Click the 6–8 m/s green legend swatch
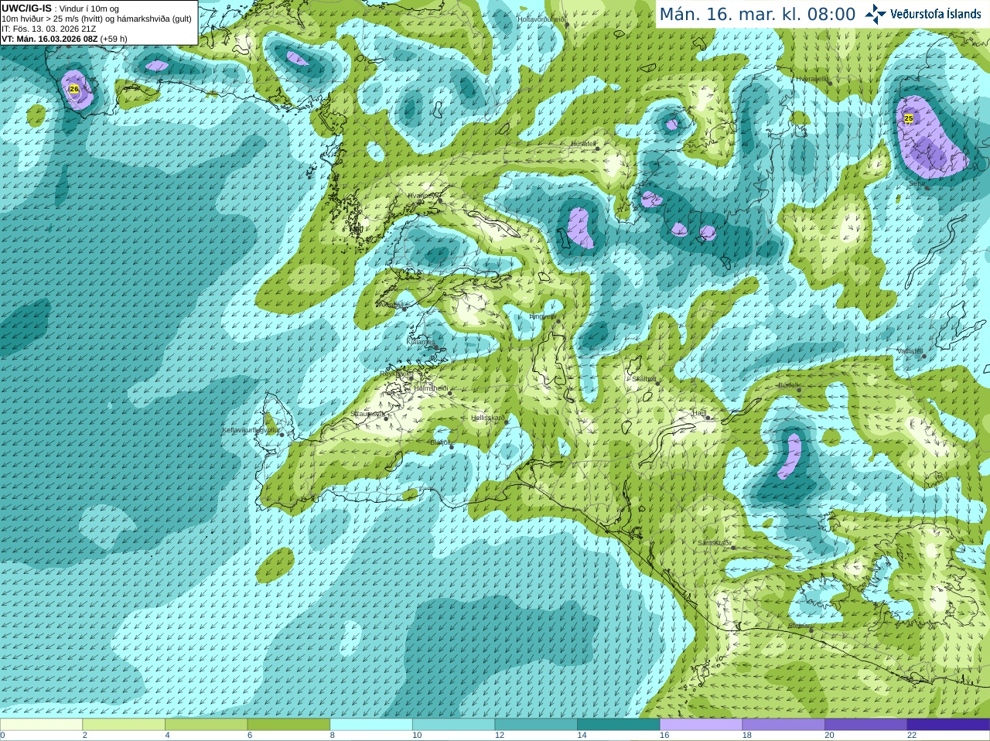The width and height of the screenshot is (990, 741). click(288, 725)
